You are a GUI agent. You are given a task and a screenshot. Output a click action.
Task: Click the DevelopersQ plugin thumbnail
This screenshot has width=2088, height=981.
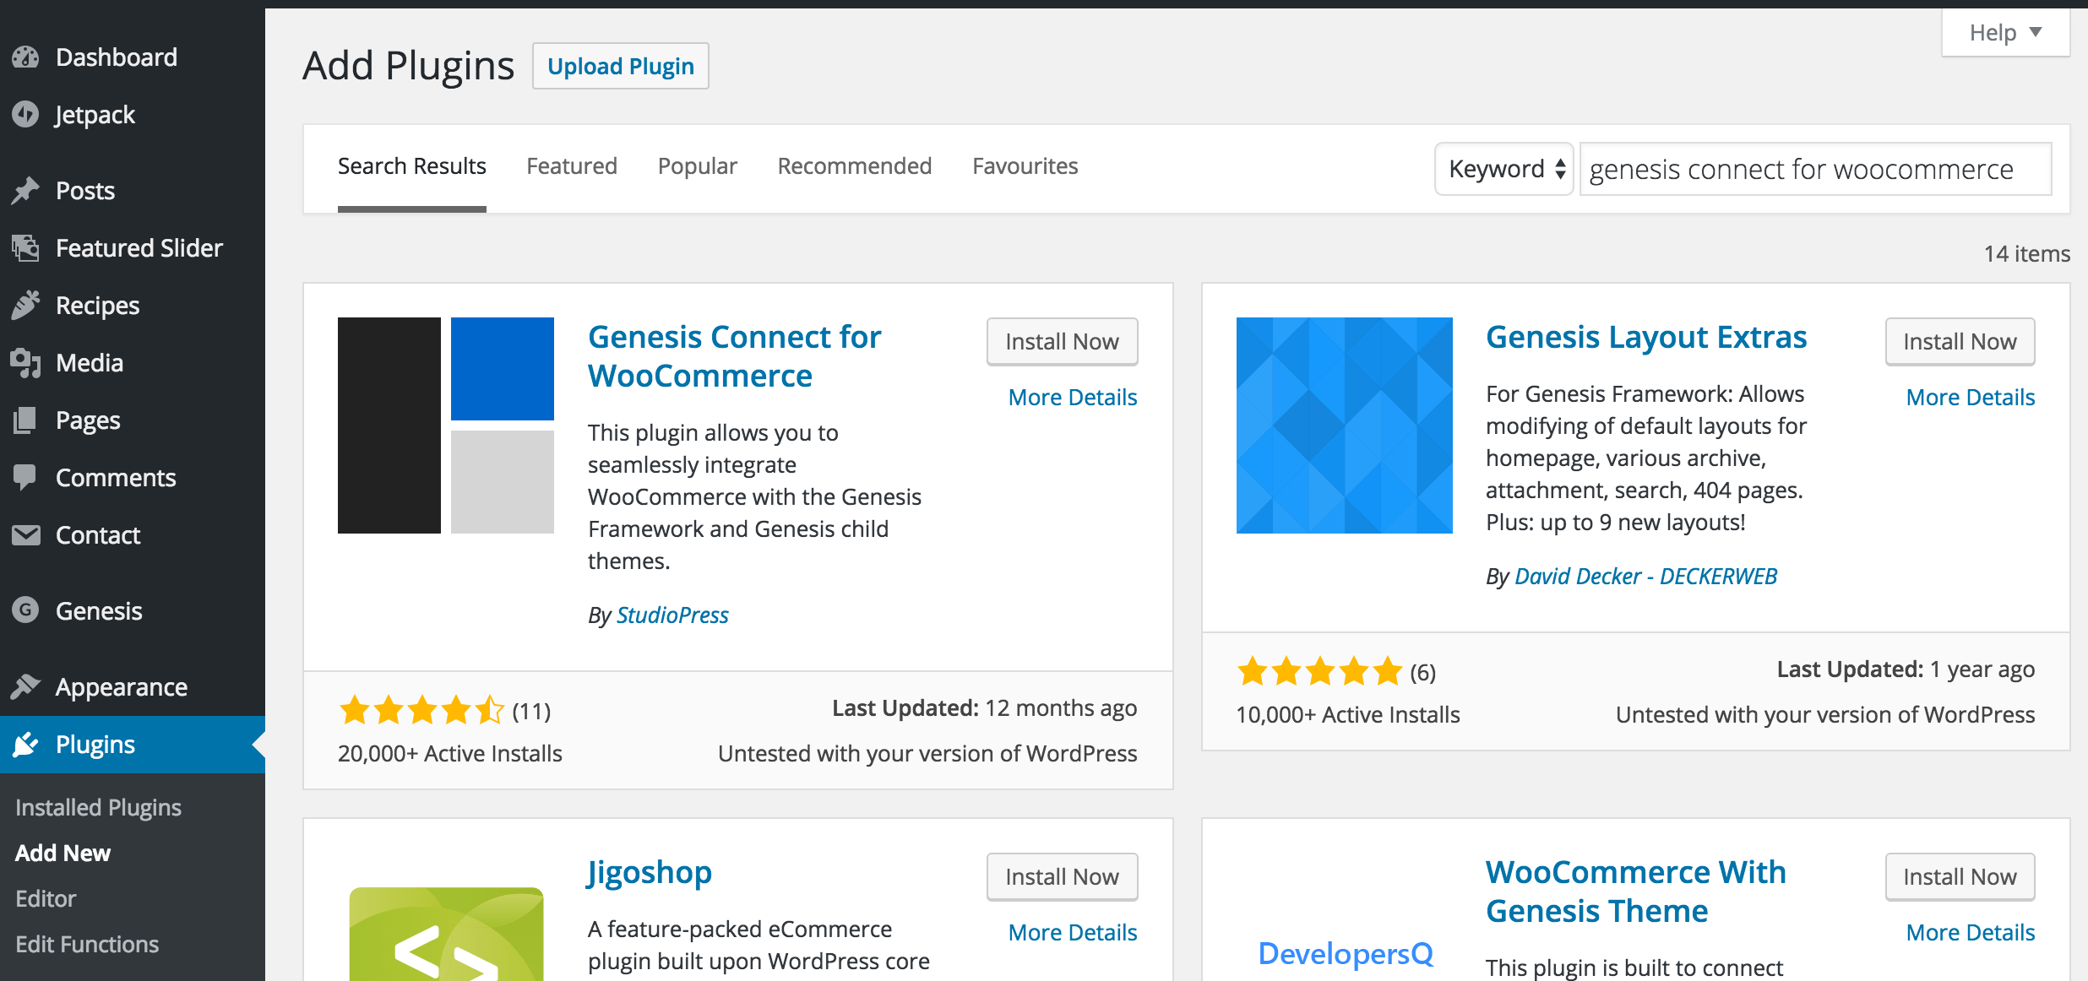coord(1346,953)
